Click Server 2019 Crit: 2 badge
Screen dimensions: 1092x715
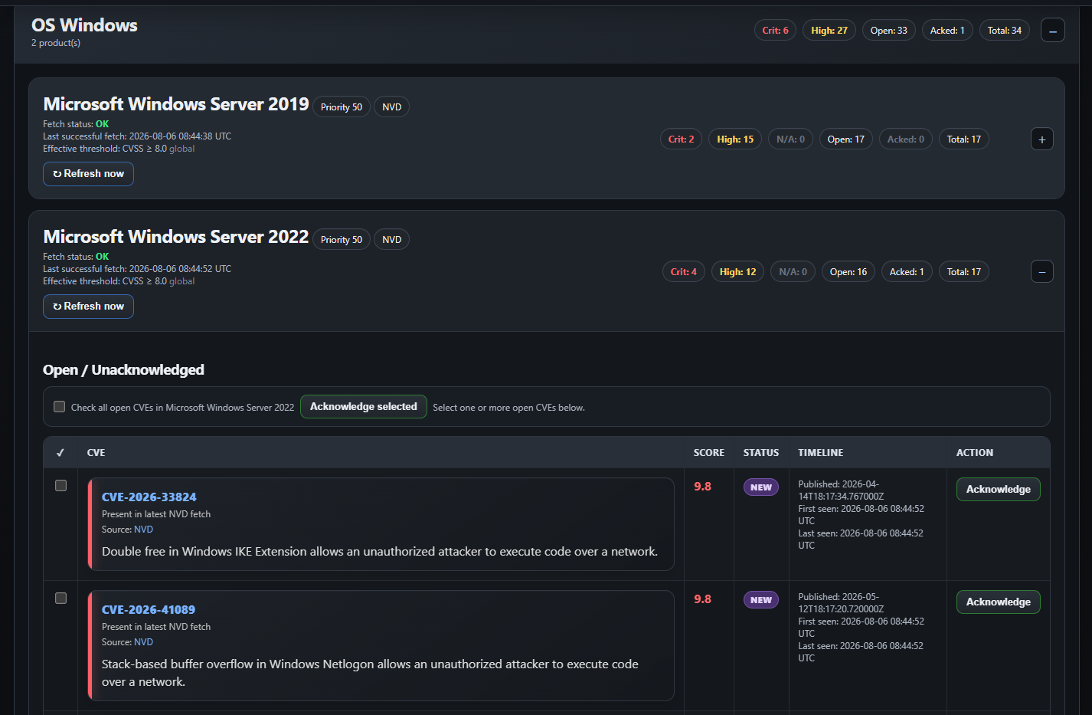click(x=681, y=139)
